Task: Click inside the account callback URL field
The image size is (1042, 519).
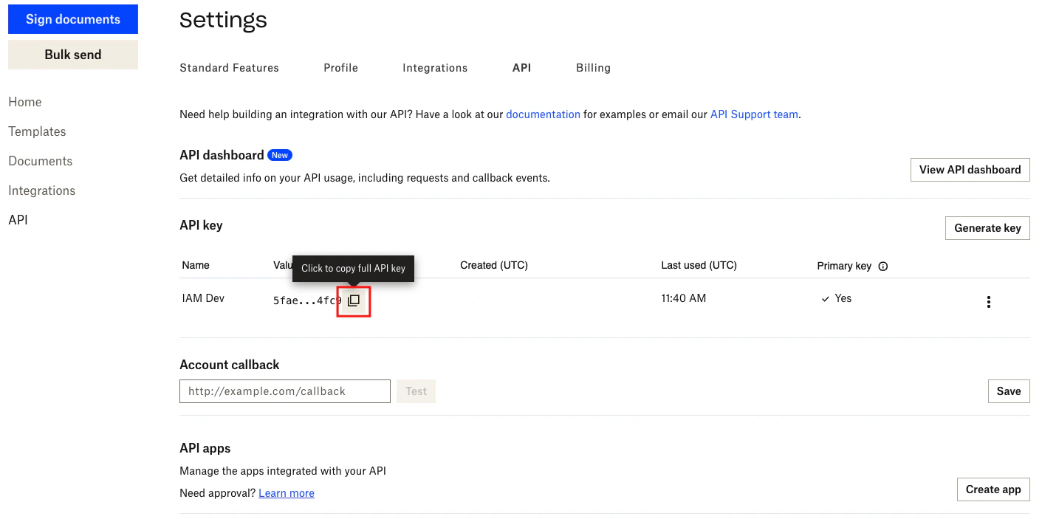Action: click(x=284, y=391)
